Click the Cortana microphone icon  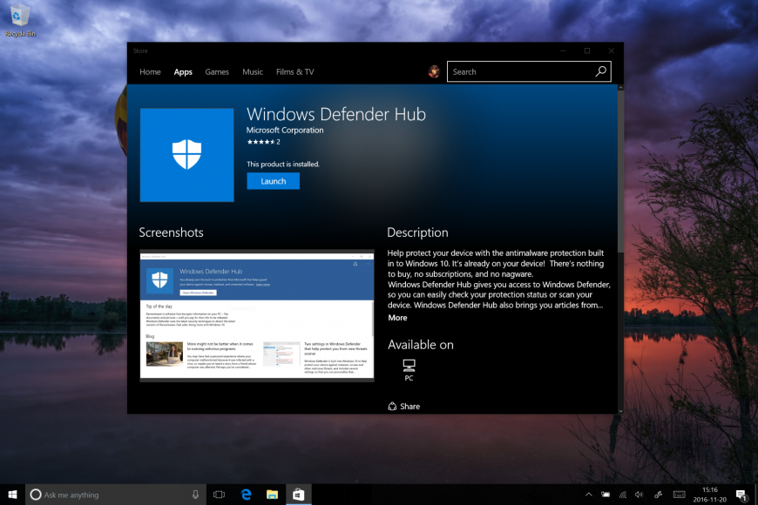tap(195, 495)
